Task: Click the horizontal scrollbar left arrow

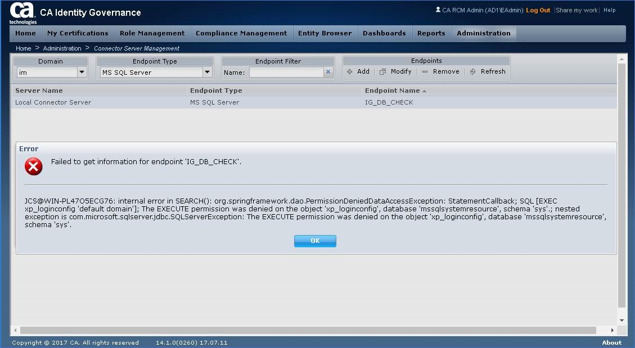Action: pos(16,330)
